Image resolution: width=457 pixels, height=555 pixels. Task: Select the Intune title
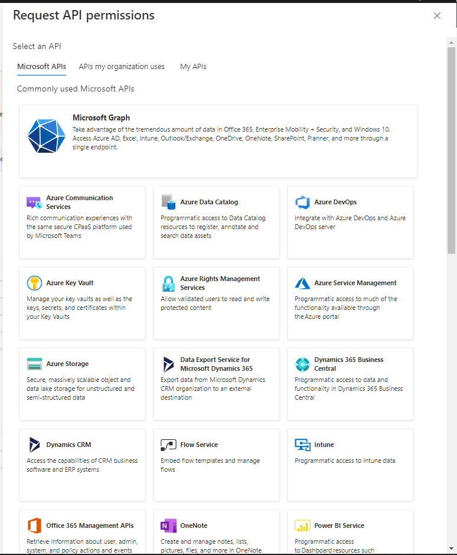pyautogui.click(x=324, y=445)
